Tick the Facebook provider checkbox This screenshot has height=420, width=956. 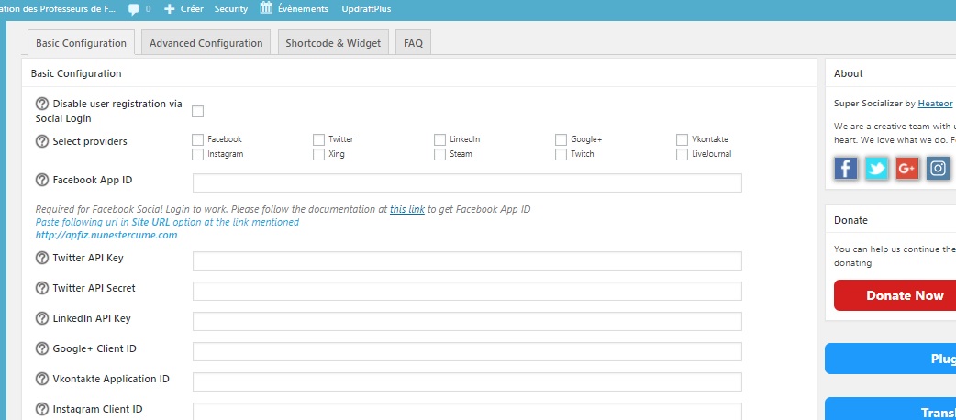197,139
